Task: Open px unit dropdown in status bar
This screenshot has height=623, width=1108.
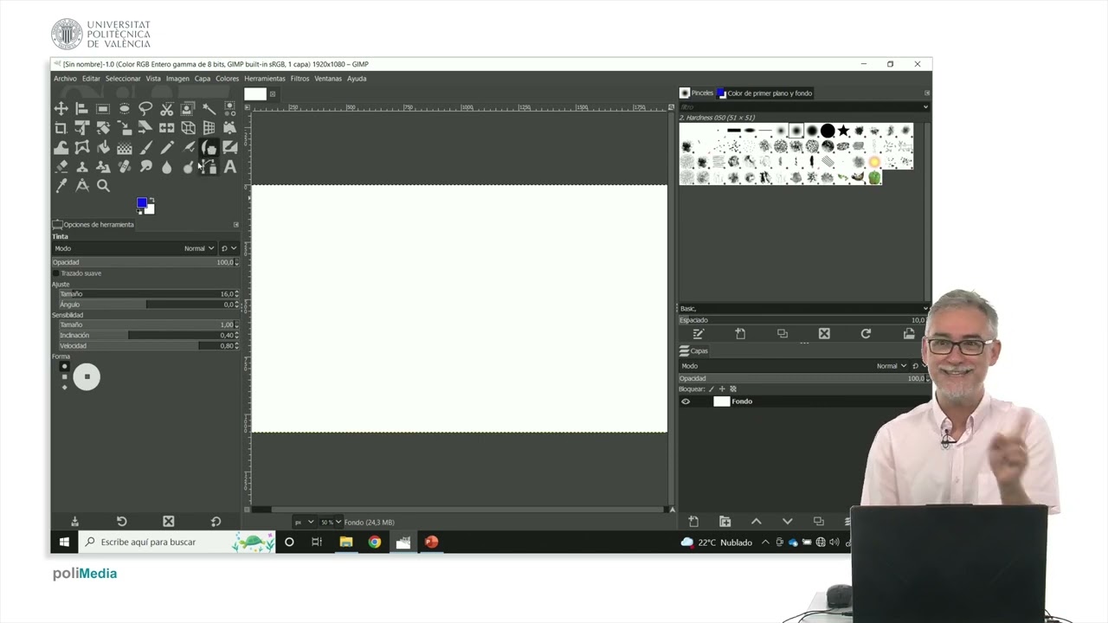Action: pos(304,522)
